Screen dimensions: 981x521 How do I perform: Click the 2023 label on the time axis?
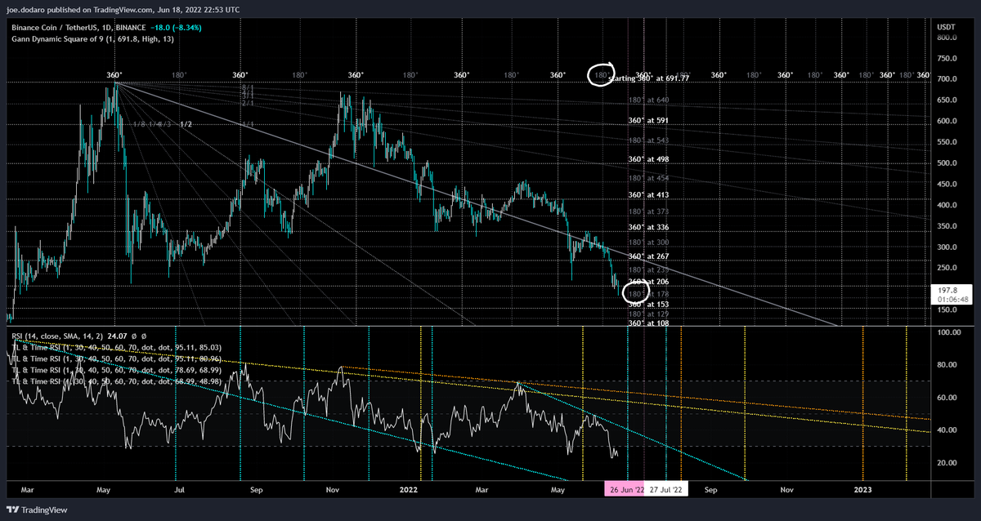(863, 490)
